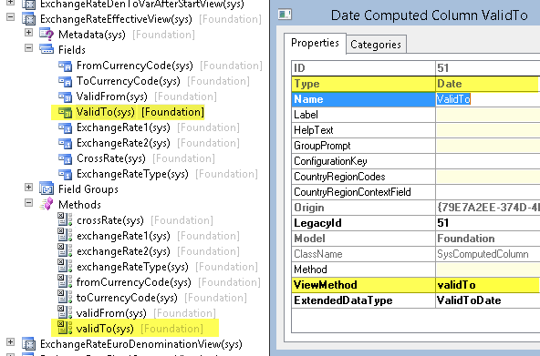
Task: Expand the ExchangeRateEuroDenominationView node
Action: [11, 342]
